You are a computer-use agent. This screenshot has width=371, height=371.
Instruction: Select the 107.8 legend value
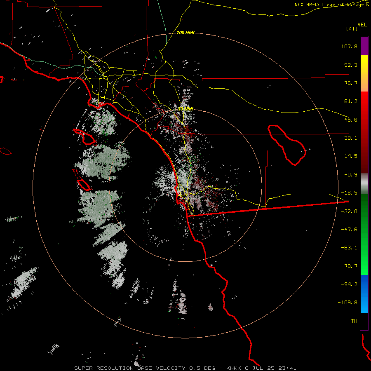click(349, 46)
